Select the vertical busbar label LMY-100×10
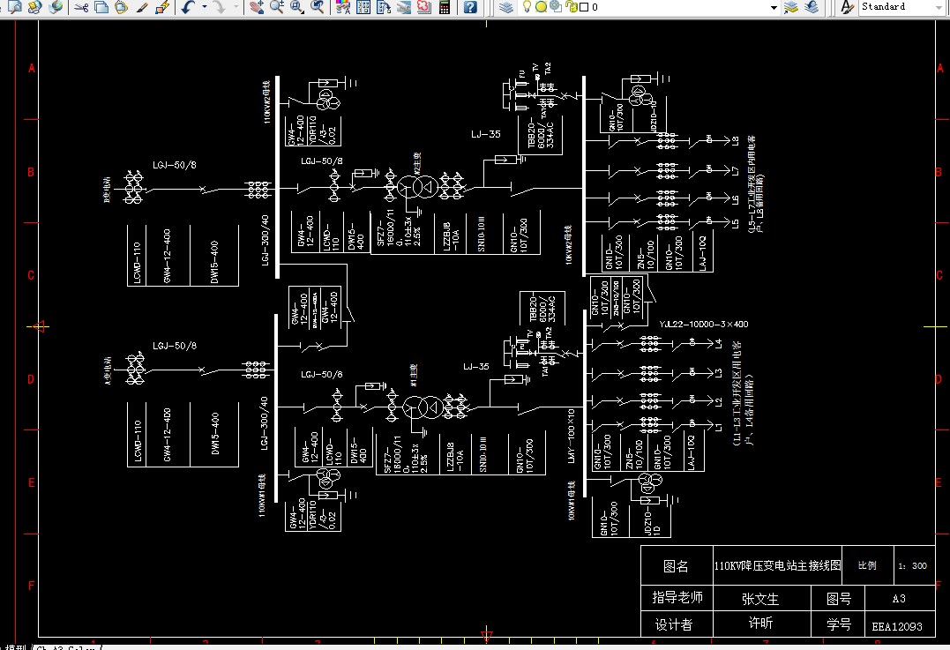Viewport: 950px width, 650px height. (x=571, y=436)
